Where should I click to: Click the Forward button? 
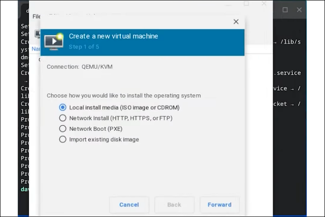(x=220, y=204)
